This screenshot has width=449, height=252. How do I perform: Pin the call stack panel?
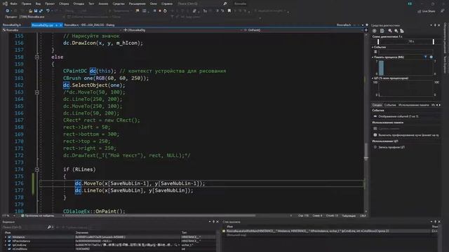(x=435, y=222)
